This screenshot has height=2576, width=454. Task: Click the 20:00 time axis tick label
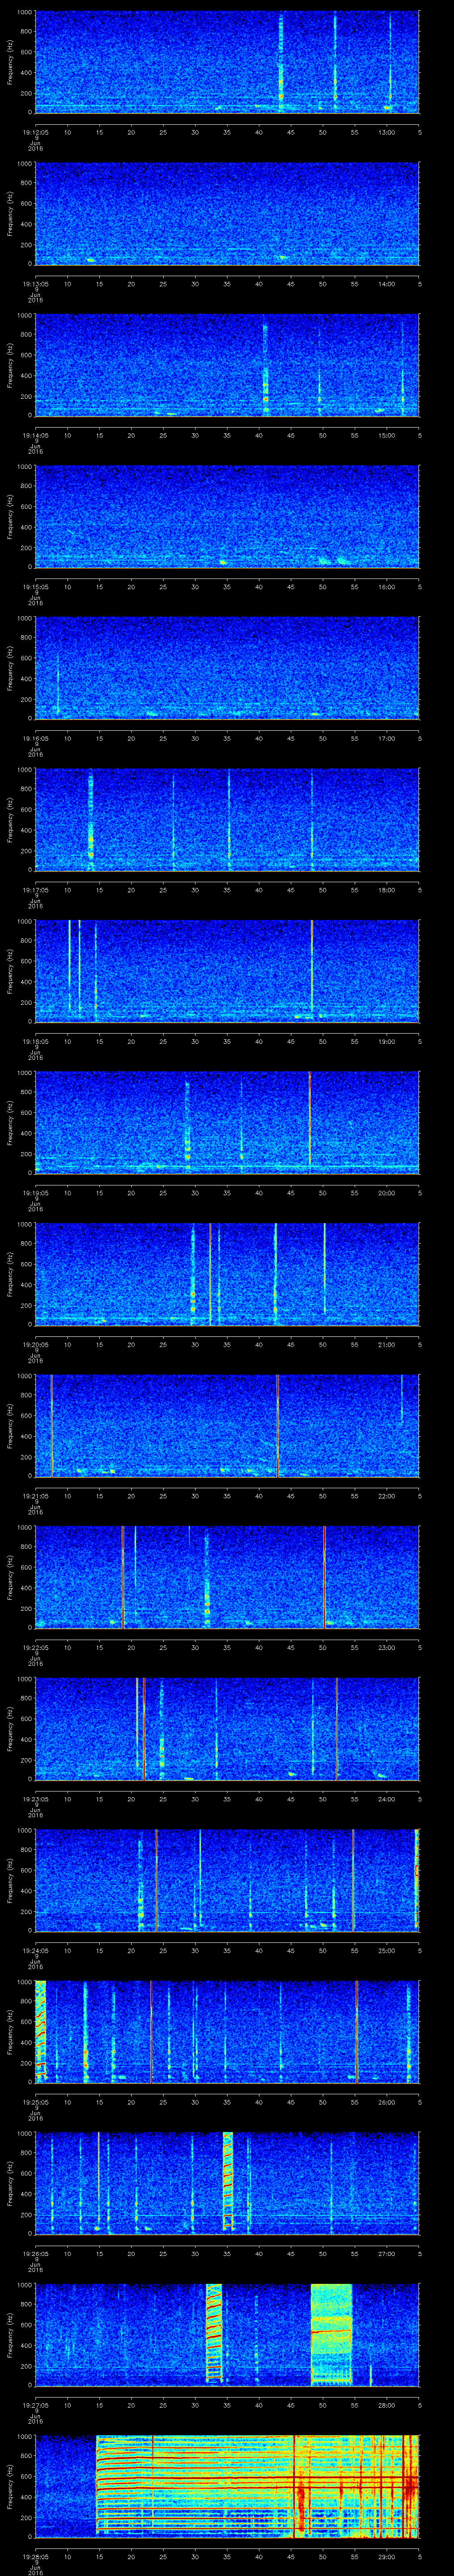pyautogui.click(x=386, y=1192)
